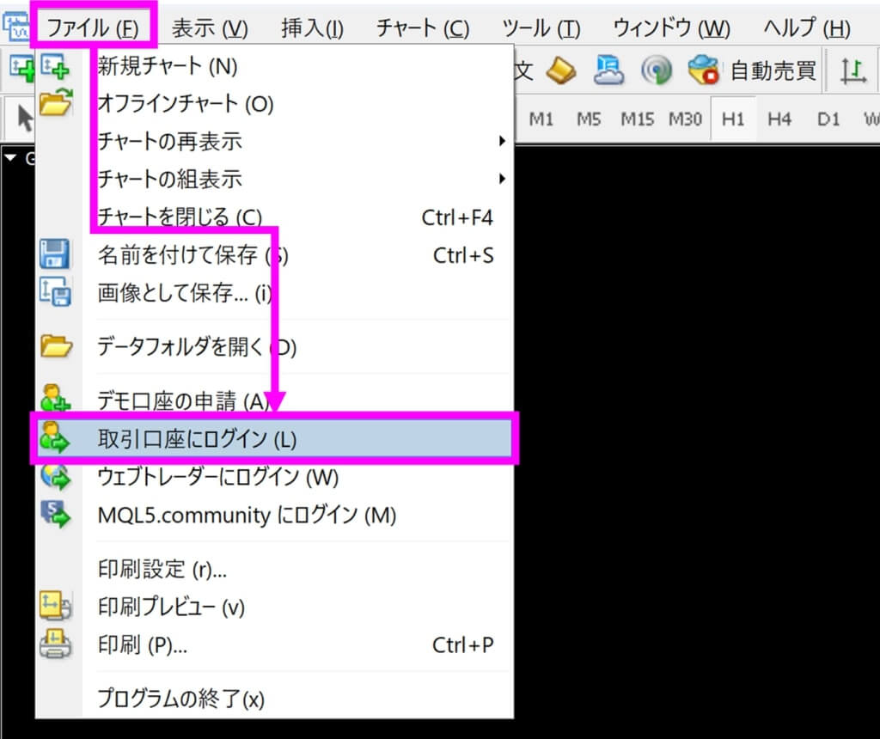Switch to H1 timeframe
The width and height of the screenshot is (880, 739).
click(733, 119)
